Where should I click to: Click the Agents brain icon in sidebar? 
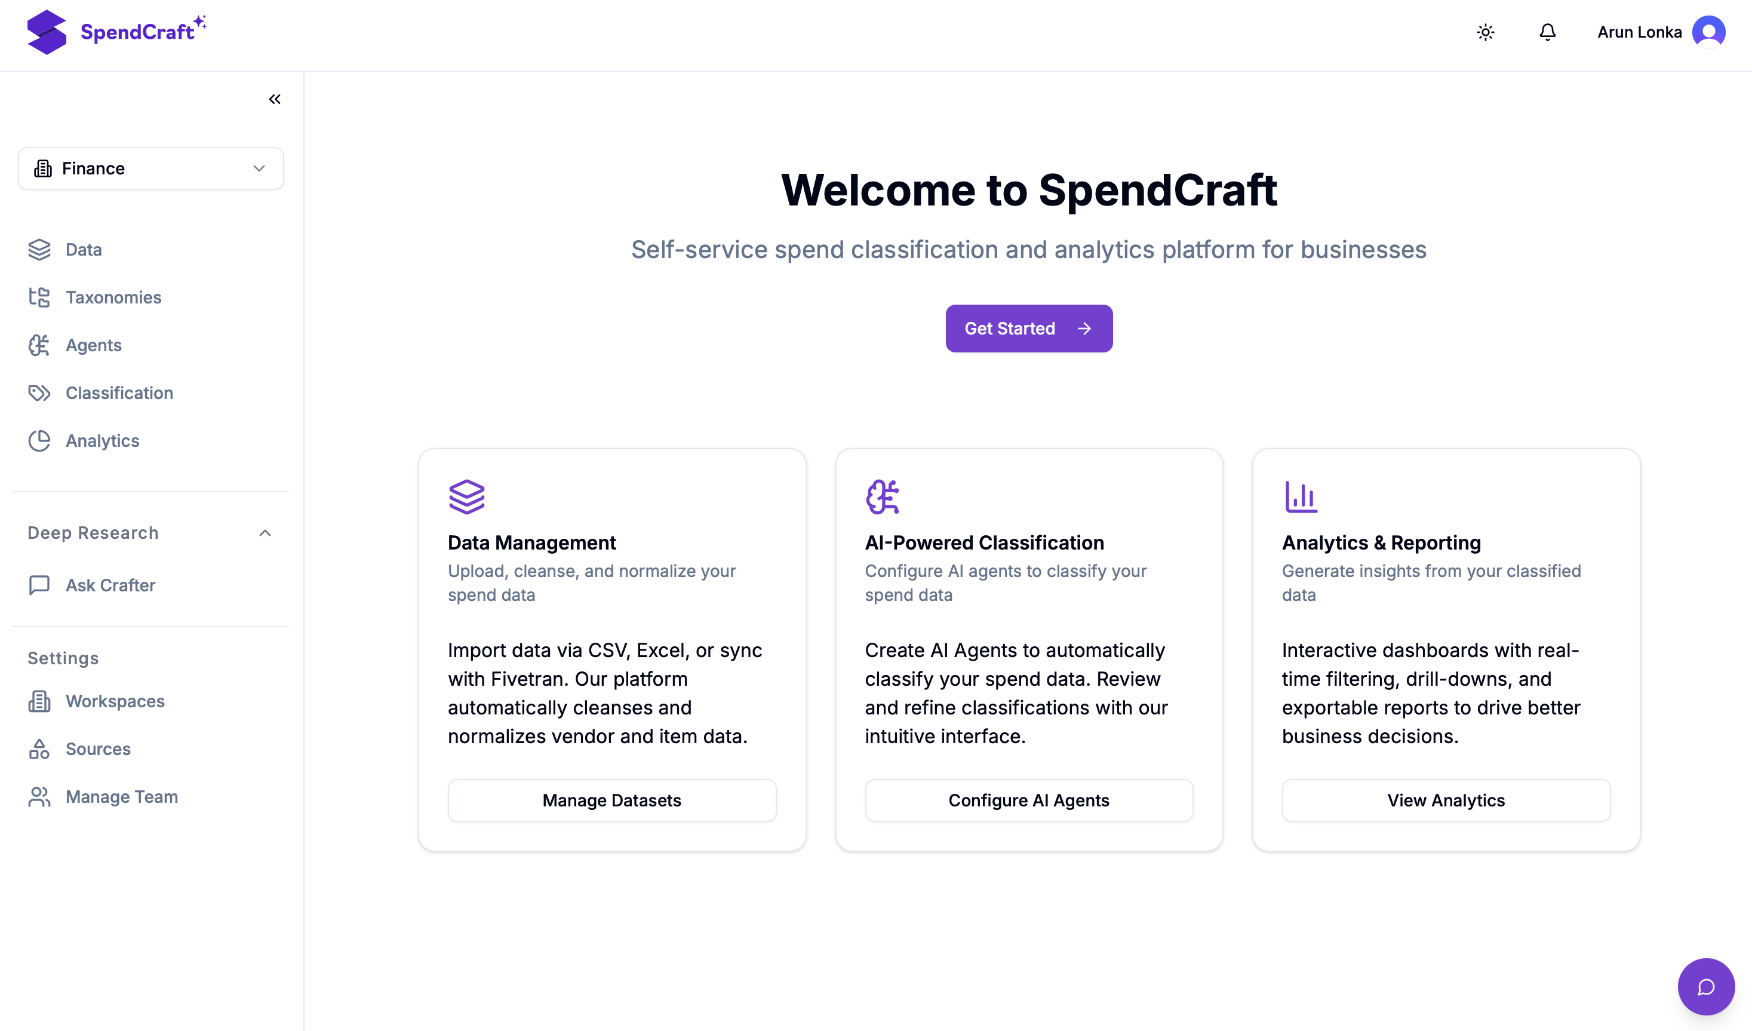(39, 345)
